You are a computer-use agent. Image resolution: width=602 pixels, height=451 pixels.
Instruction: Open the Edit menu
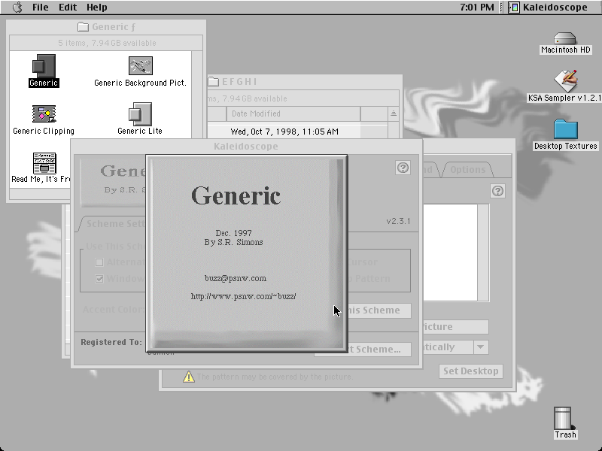[x=68, y=8]
